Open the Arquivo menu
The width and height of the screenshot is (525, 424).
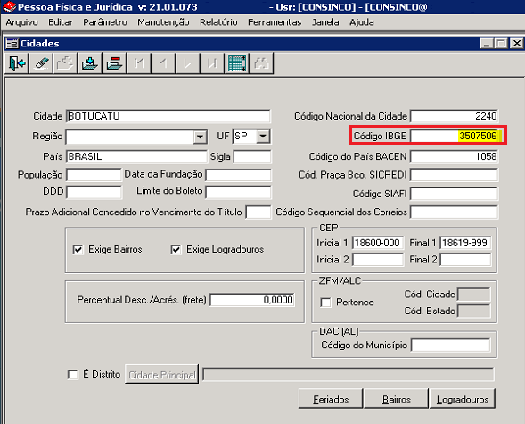click(x=21, y=22)
